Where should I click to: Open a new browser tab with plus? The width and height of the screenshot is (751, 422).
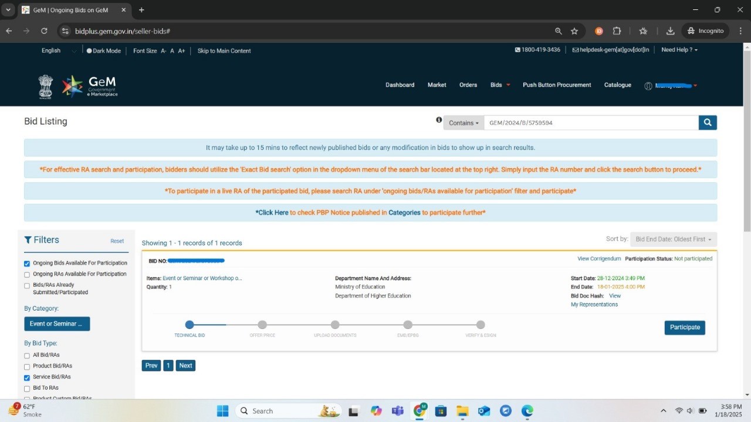click(141, 10)
